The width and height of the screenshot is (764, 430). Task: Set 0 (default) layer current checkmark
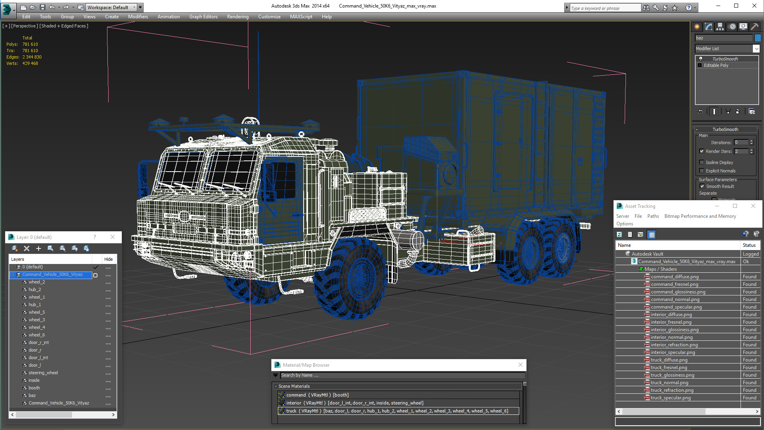pyautogui.click(x=95, y=267)
